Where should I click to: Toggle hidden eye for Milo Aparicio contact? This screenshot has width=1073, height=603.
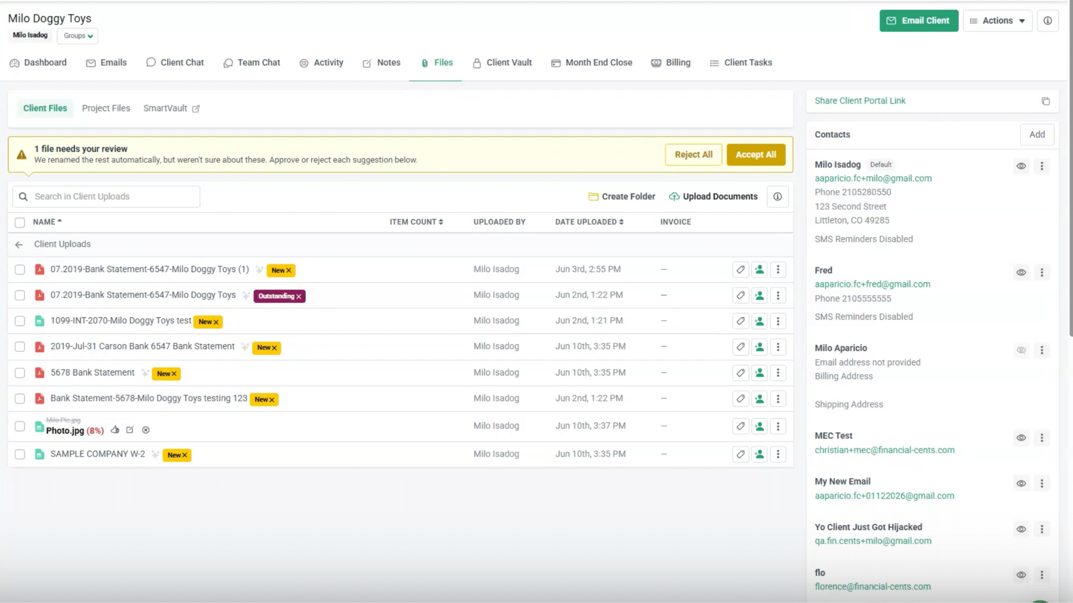pos(1021,350)
